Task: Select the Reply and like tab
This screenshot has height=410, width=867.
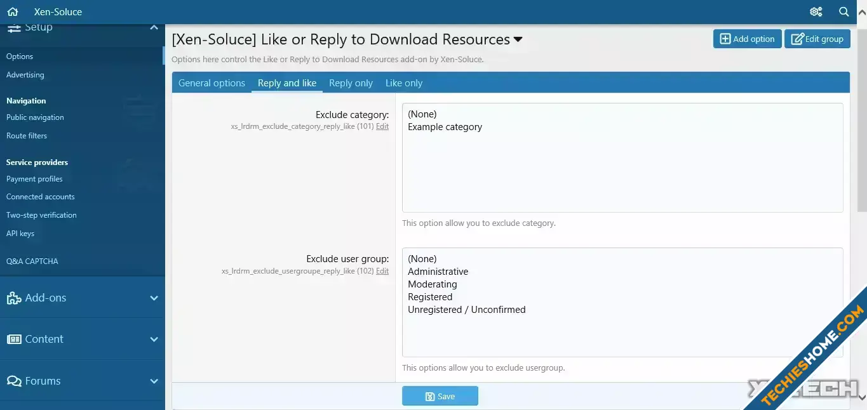Action: (287, 83)
